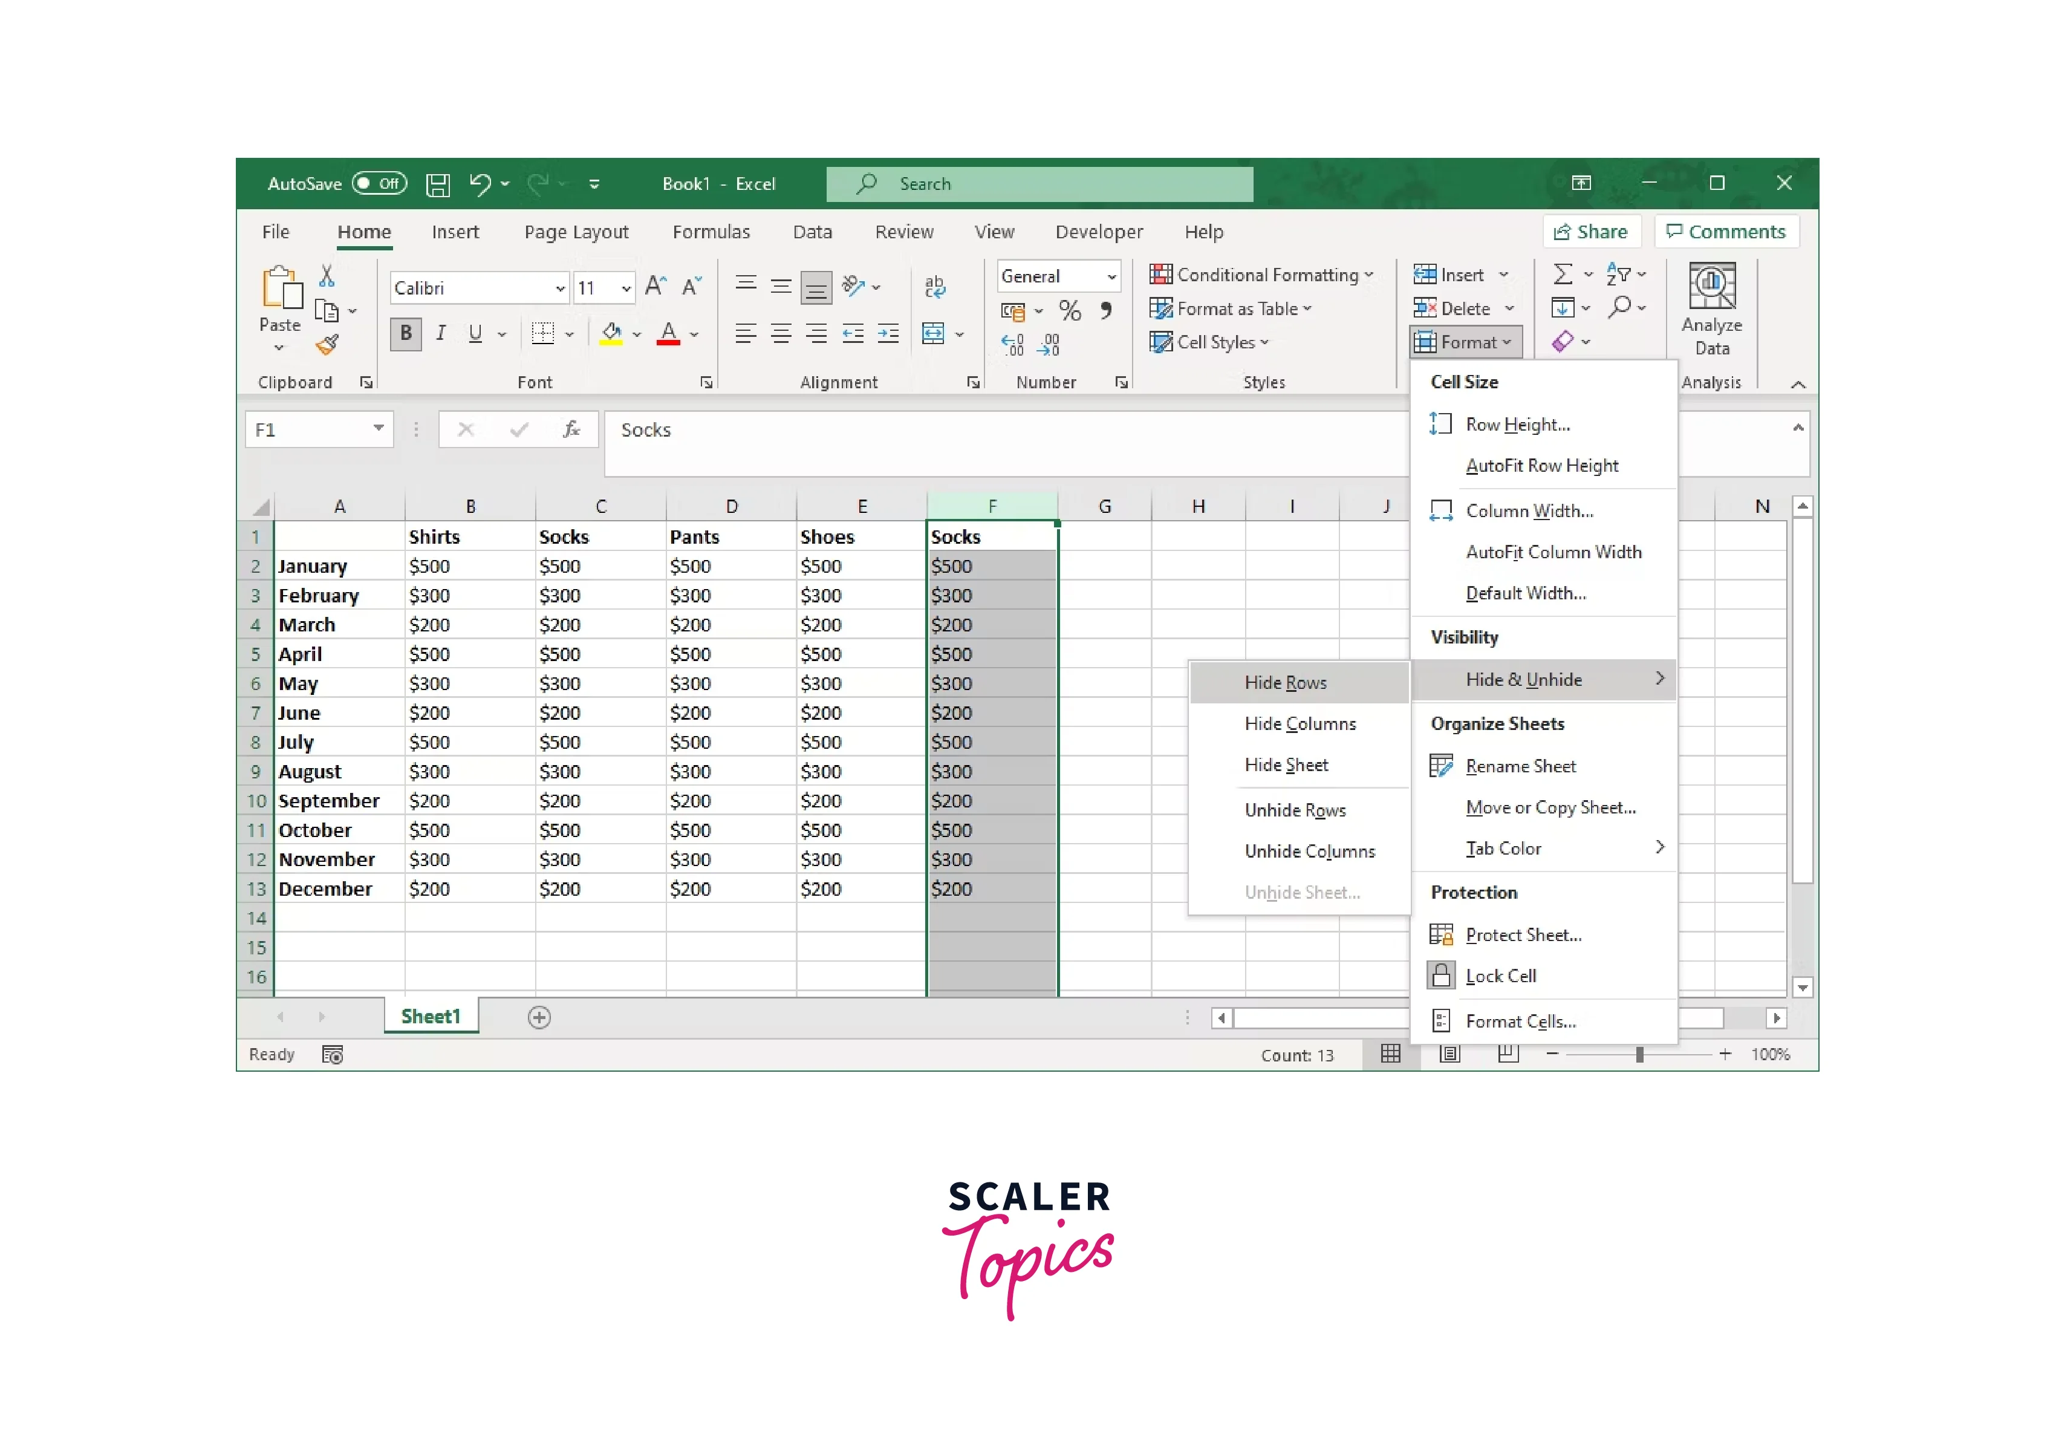Click the AutoSum sigma icon
This screenshot has width=2056, height=1437.
click(x=1563, y=274)
